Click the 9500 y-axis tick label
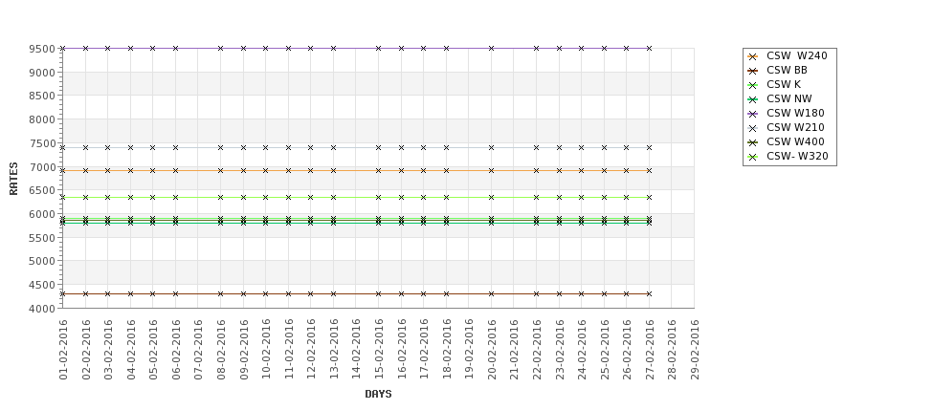This screenshot has height=410, width=933. pos(42,49)
